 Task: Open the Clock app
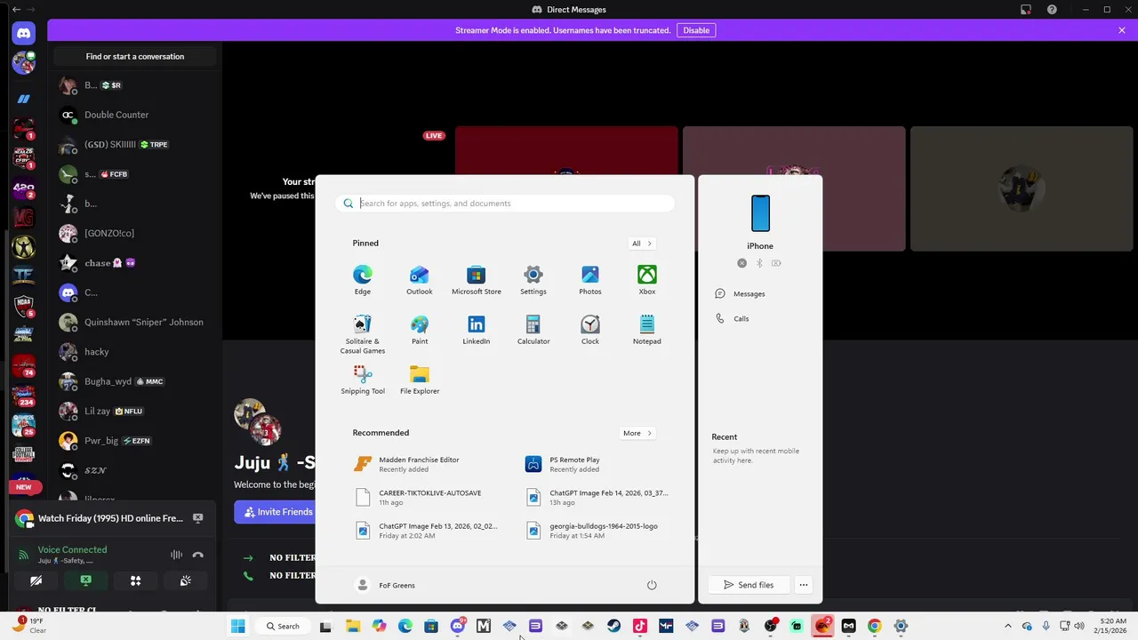(590, 329)
